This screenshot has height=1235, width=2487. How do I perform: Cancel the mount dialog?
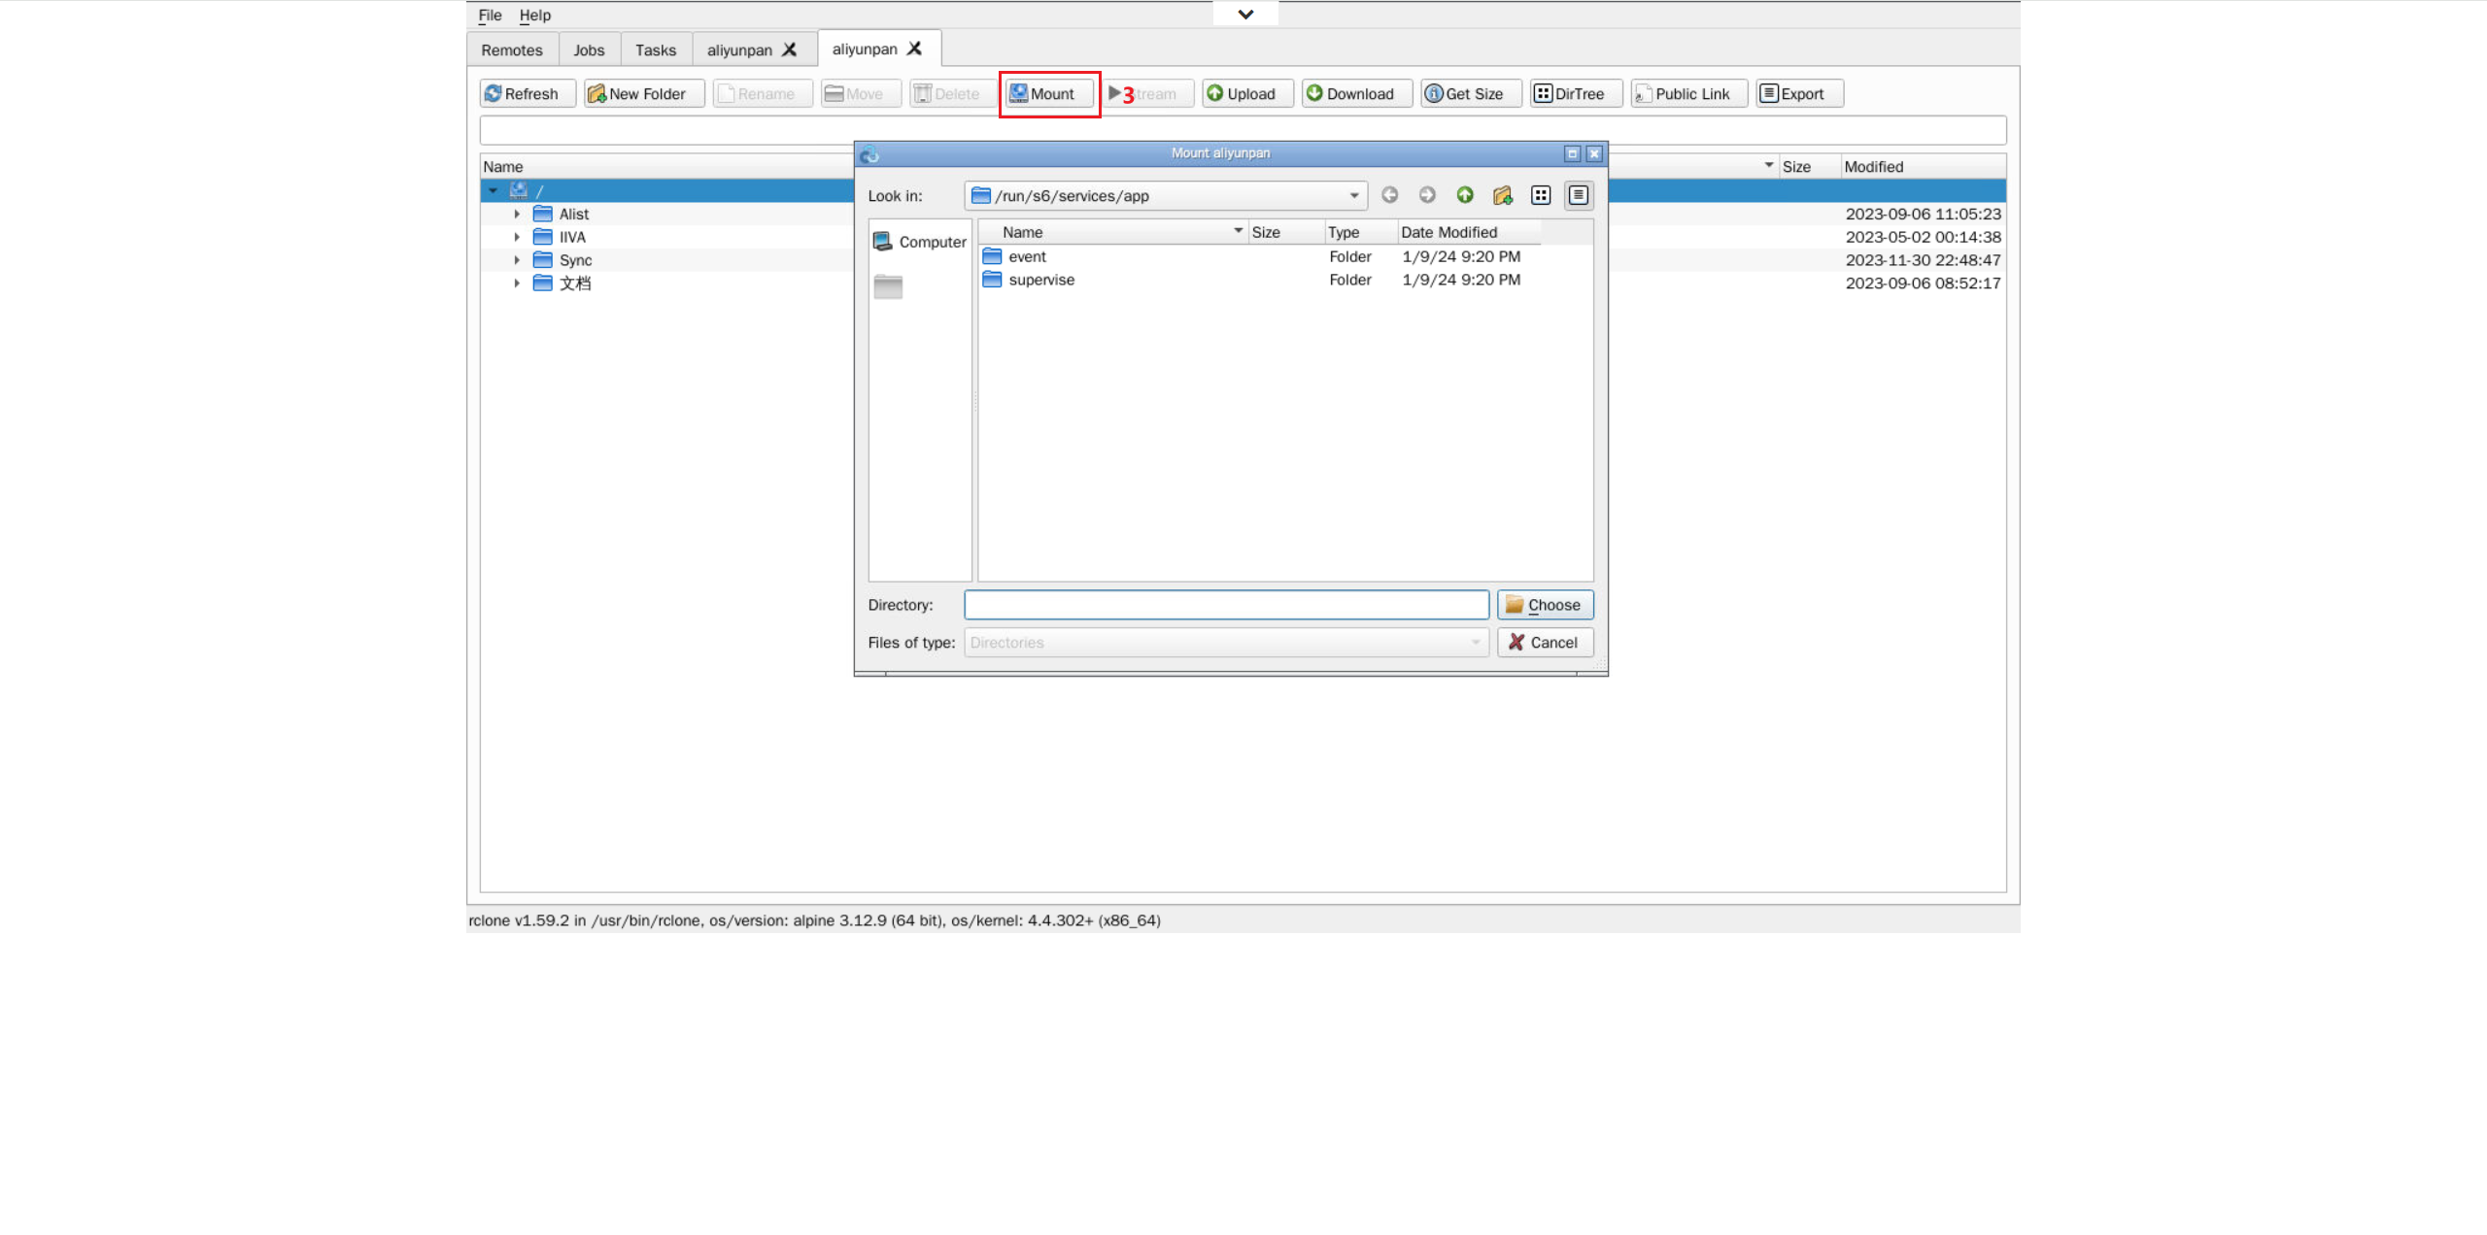coord(1545,642)
